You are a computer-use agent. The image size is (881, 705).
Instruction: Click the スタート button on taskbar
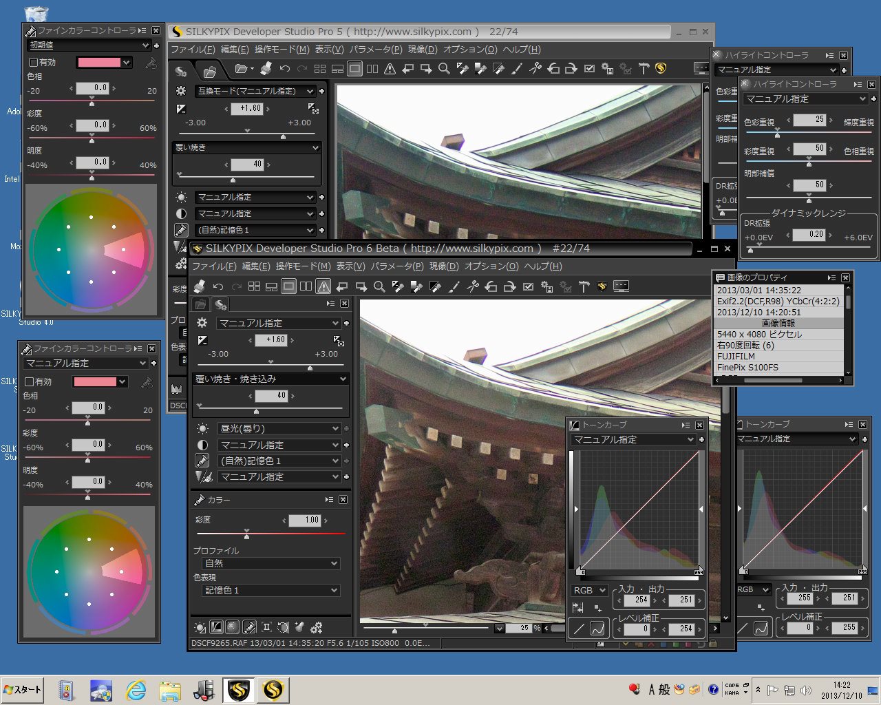[x=23, y=690]
